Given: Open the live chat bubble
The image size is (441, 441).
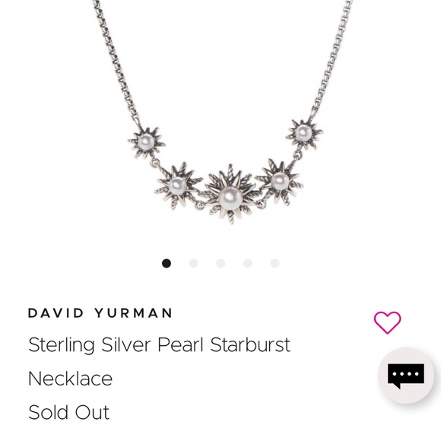Looking at the screenshot, I should point(405,376).
